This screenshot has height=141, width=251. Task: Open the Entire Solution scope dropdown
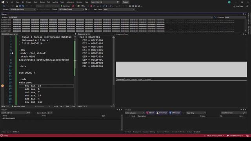click(135, 113)
